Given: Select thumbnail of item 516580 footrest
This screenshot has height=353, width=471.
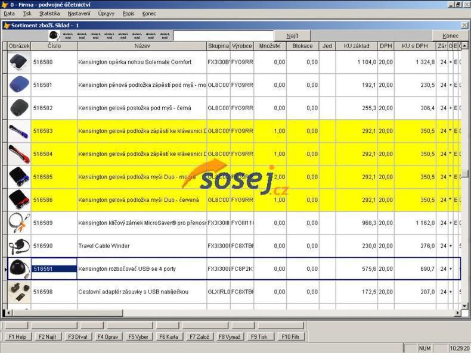Looking at the screenshot, I should click(x=19, y=62).
